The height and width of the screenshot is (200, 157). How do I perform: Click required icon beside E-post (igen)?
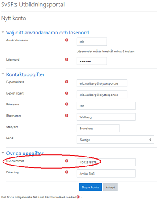click(x=67, y=93)
